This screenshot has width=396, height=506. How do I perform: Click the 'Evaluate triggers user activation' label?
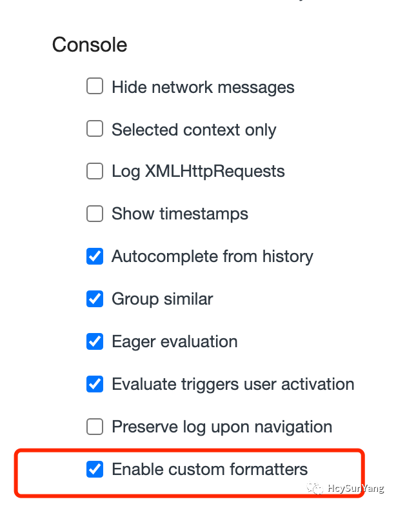233,384
